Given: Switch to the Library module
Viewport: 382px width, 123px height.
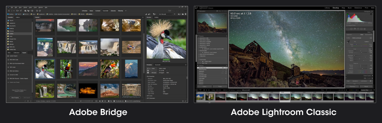Looking at the screenshot, I should [x=327, y=8].
